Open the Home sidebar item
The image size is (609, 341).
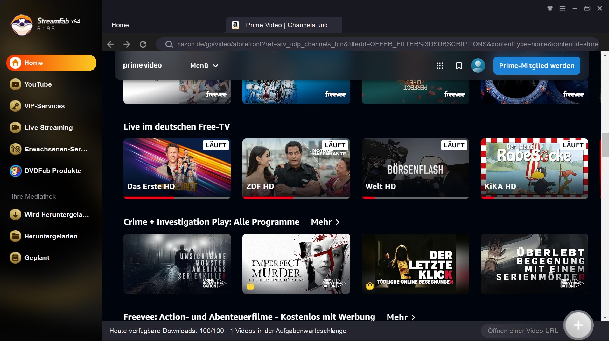click(51, 63)
